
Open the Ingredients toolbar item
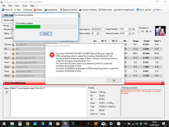pyautogui.click(x=51, y=10)
